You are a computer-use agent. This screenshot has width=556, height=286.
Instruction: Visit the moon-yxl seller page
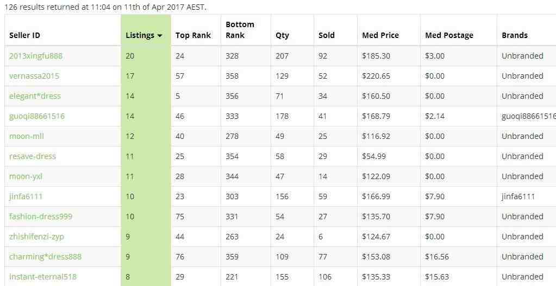coord(26,176)
